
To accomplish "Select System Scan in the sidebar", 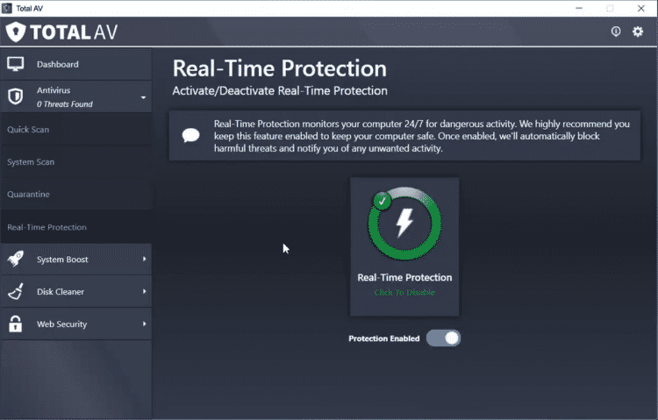I will (31, 162).
